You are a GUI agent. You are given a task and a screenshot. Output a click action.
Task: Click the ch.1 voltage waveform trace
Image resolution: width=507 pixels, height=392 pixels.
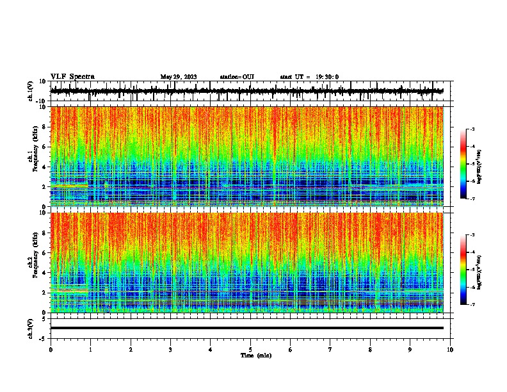pos(247,91)
